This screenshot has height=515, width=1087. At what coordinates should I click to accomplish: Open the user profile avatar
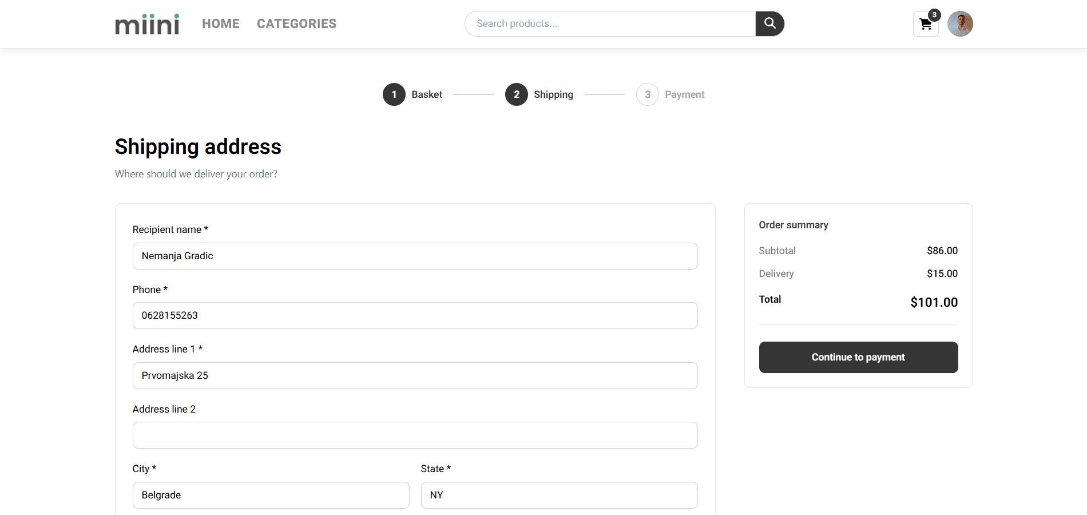(x=960, y=24)
